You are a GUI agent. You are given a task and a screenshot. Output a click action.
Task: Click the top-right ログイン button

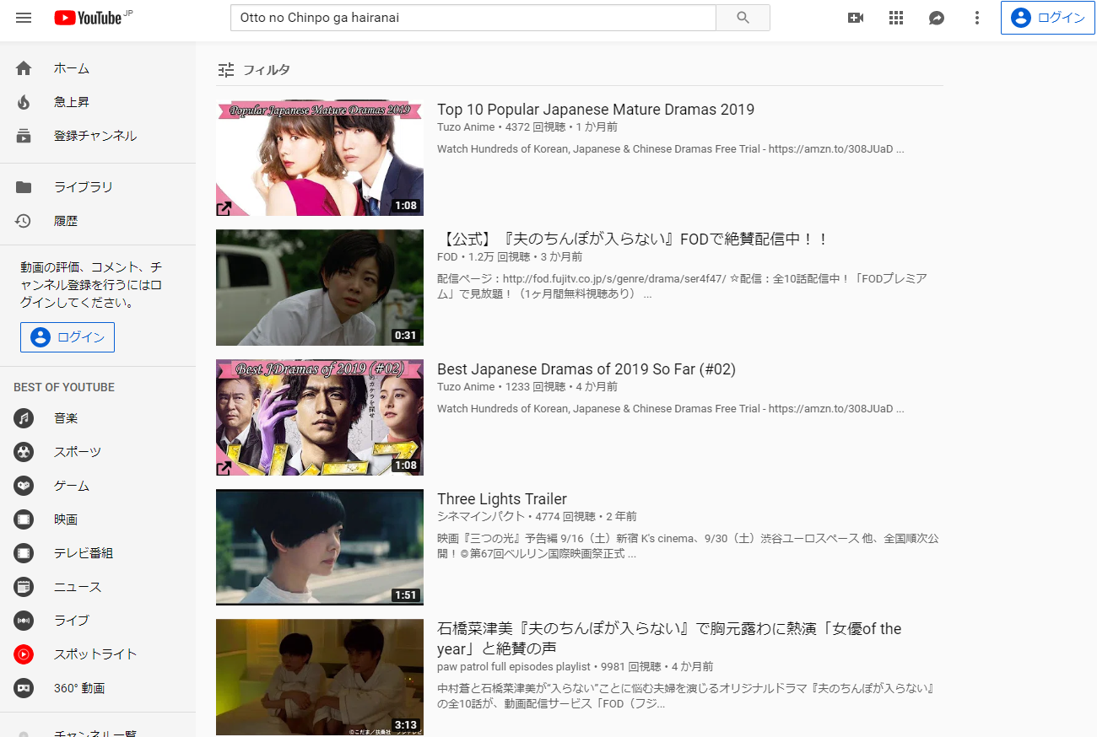pyautogui.click(x=1047, y=18)
